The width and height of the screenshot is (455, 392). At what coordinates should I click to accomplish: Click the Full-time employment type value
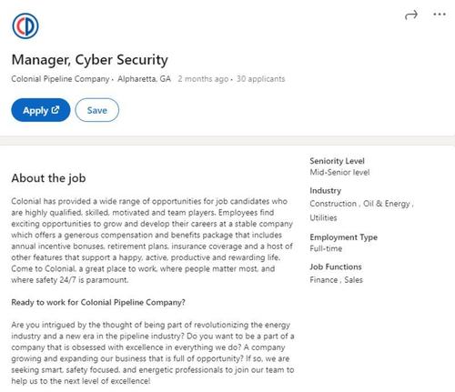pos(326,248)
